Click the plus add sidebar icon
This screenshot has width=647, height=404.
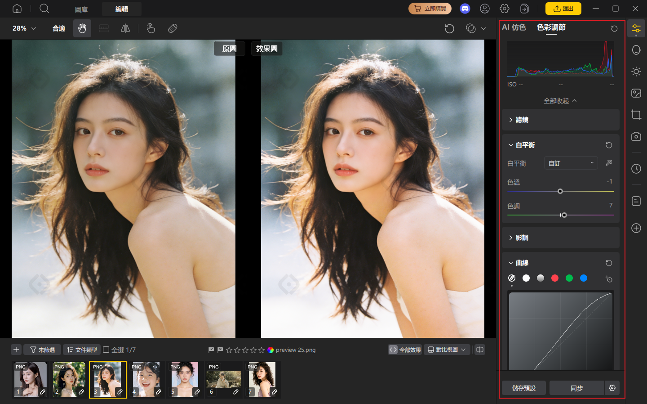636,228
